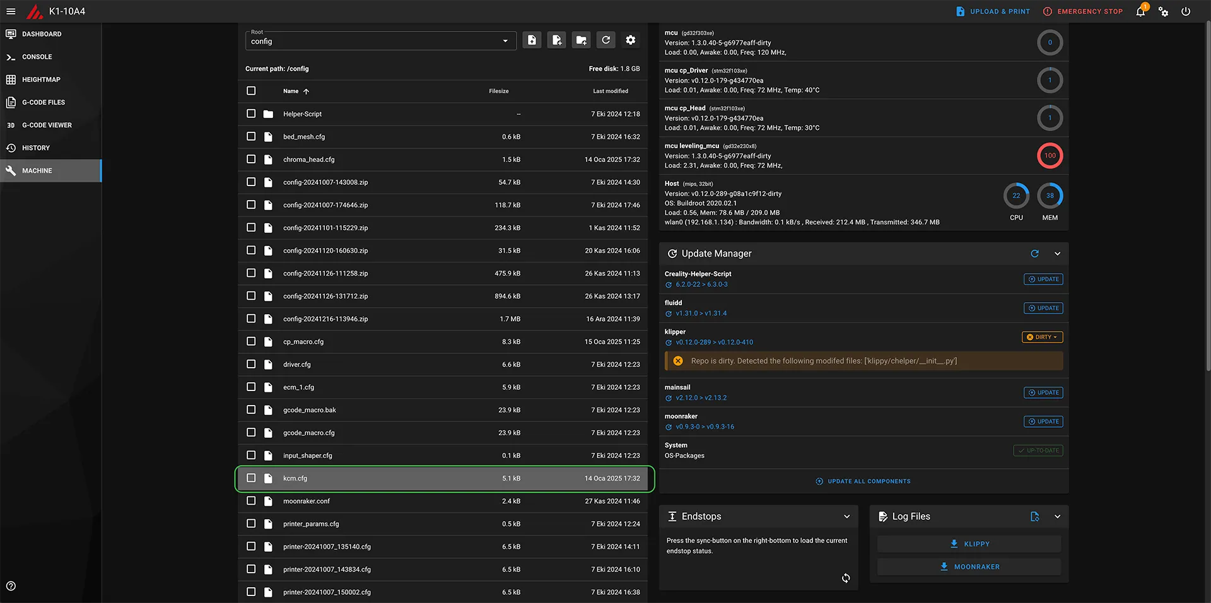Click Upload & Print button
The image size is (1211, 603).
pyautogui.click(x=993, y=11)
